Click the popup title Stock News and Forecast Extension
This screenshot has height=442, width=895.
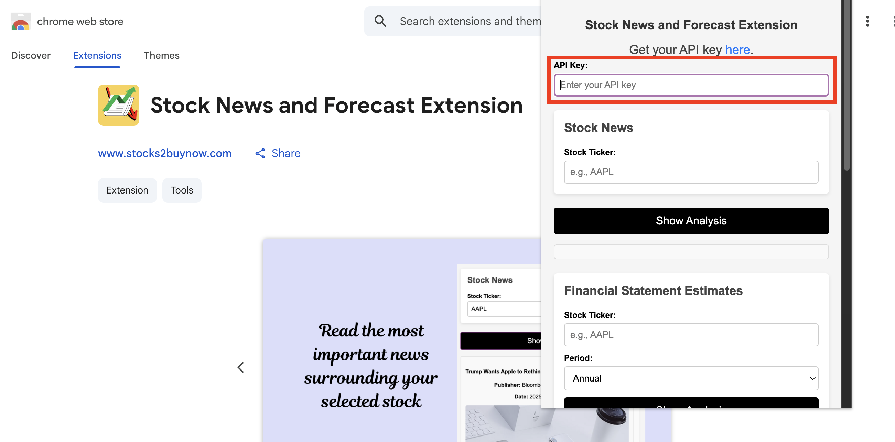[x=691, y=25]
